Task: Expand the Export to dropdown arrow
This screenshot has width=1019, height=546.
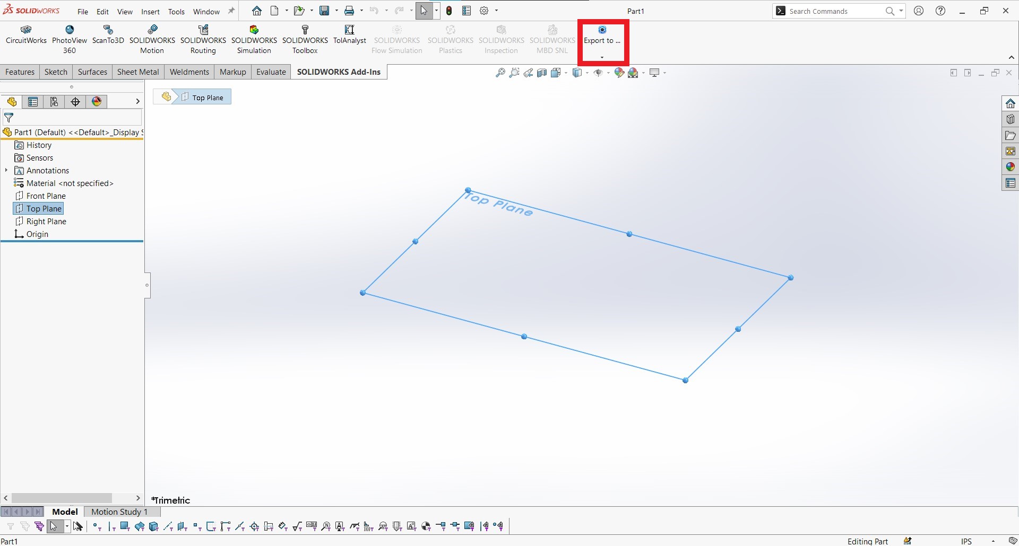Action: (x=602, y=57)
